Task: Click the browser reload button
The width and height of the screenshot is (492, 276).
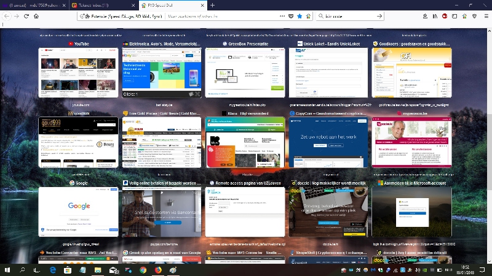Action: coord(26,16)
